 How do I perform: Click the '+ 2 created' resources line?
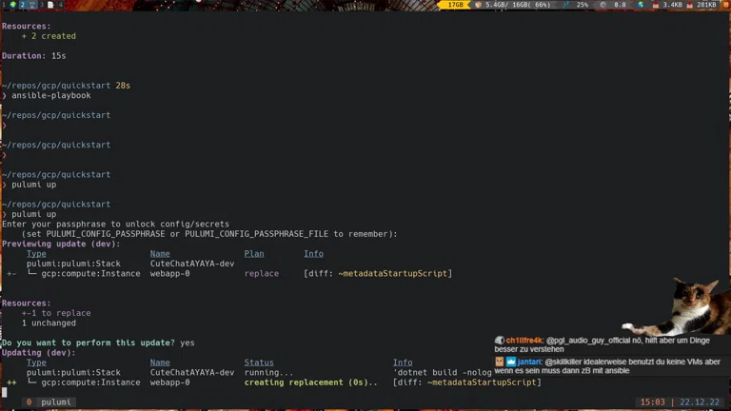[49, 36]
